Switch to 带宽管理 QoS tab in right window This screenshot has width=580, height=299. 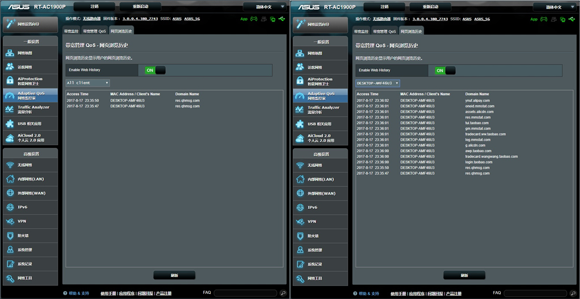click(x=385, y=32)
